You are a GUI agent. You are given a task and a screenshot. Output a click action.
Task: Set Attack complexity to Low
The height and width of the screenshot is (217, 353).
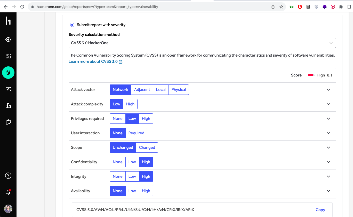pos(117,104)
